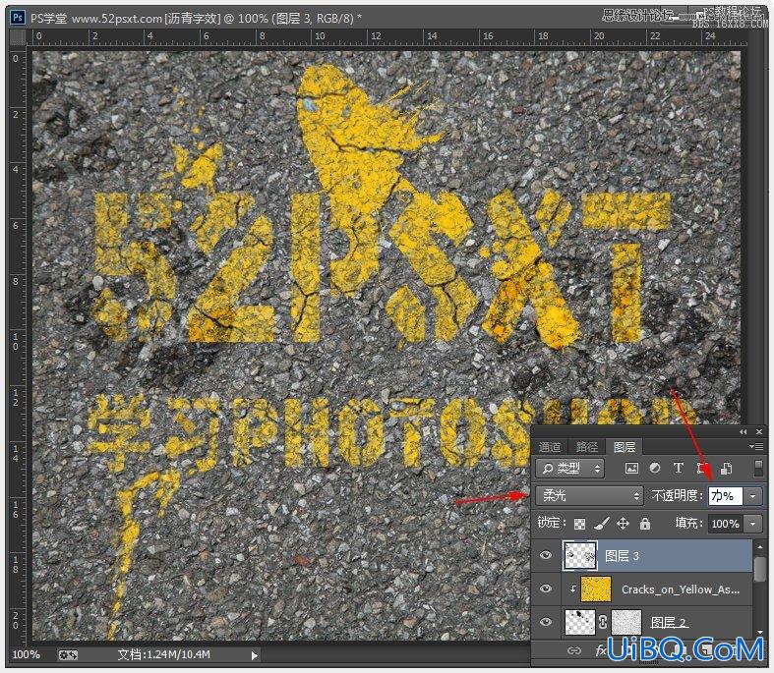Select the 图层 layers tab
The image size is (774, 673).
625,447
